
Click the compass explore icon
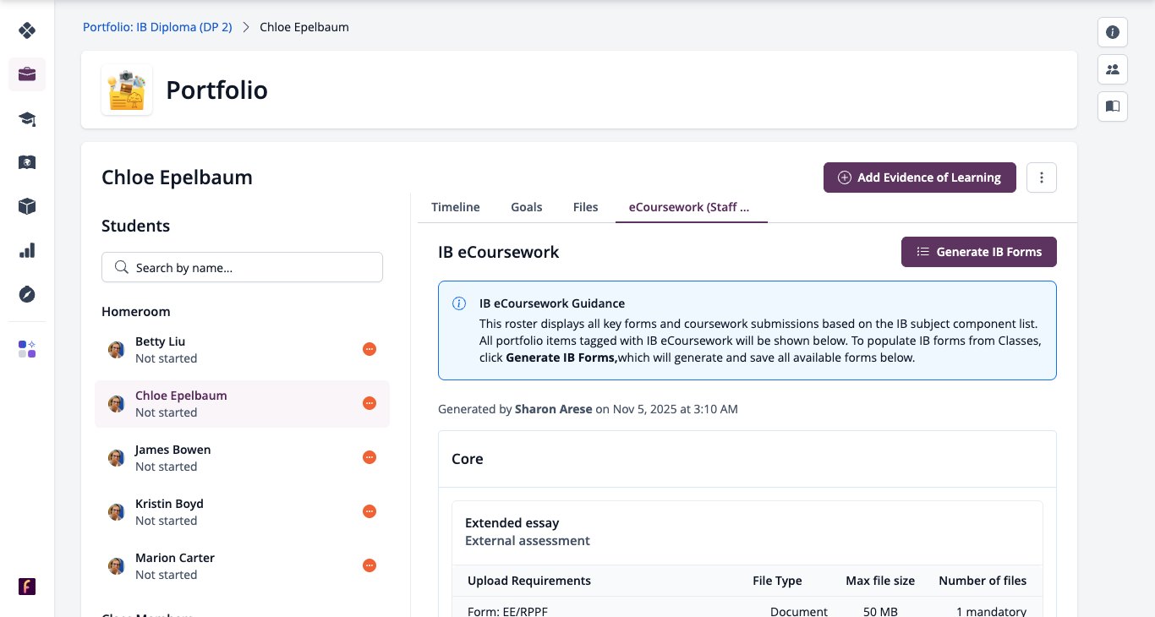point(27,294)
